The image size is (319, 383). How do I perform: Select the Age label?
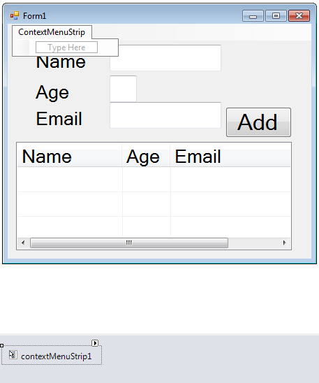[52, 92]
